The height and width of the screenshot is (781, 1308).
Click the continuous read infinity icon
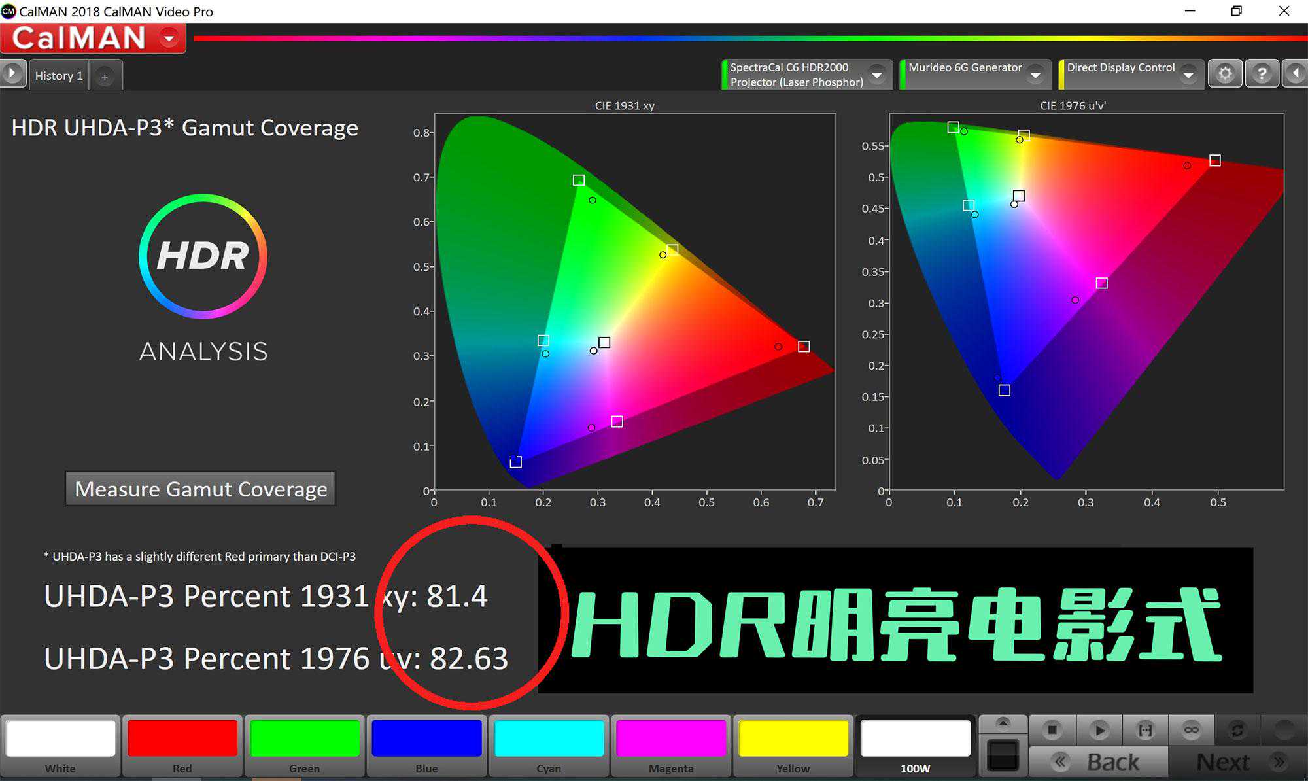pos(1191,729)
